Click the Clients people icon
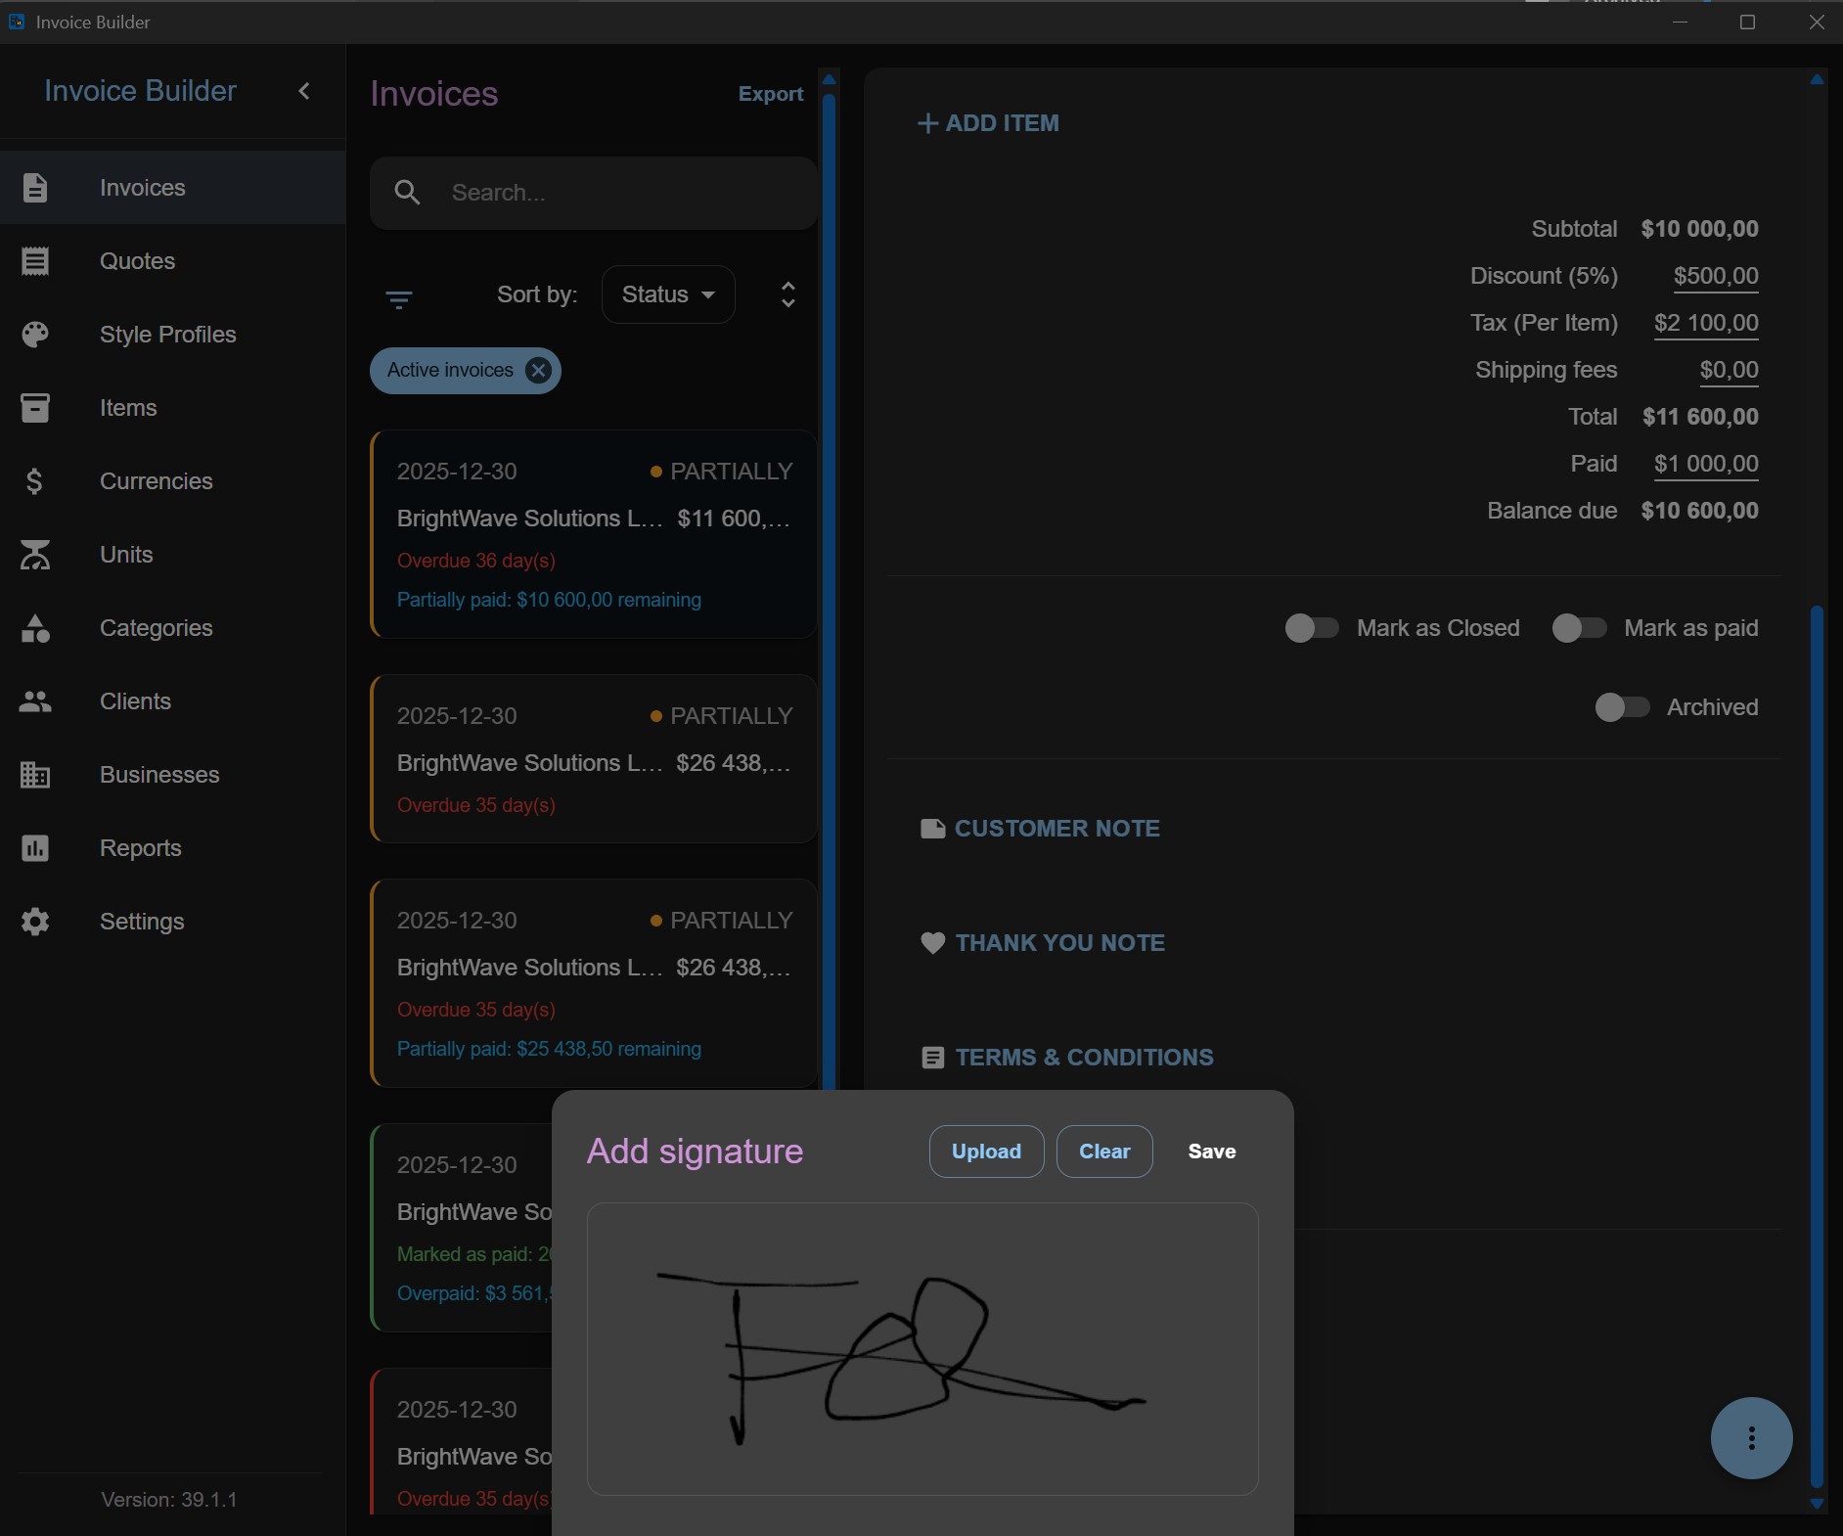1843x1536 pixels. pos(35,701)
